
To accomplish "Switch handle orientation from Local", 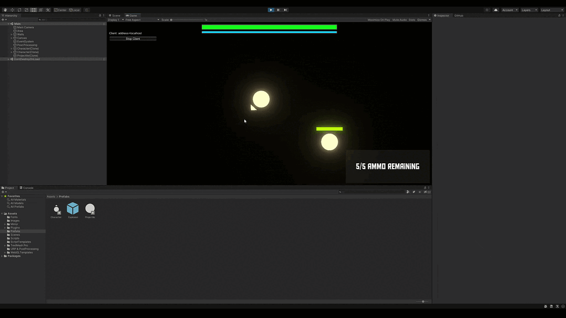I will (75, 10).
